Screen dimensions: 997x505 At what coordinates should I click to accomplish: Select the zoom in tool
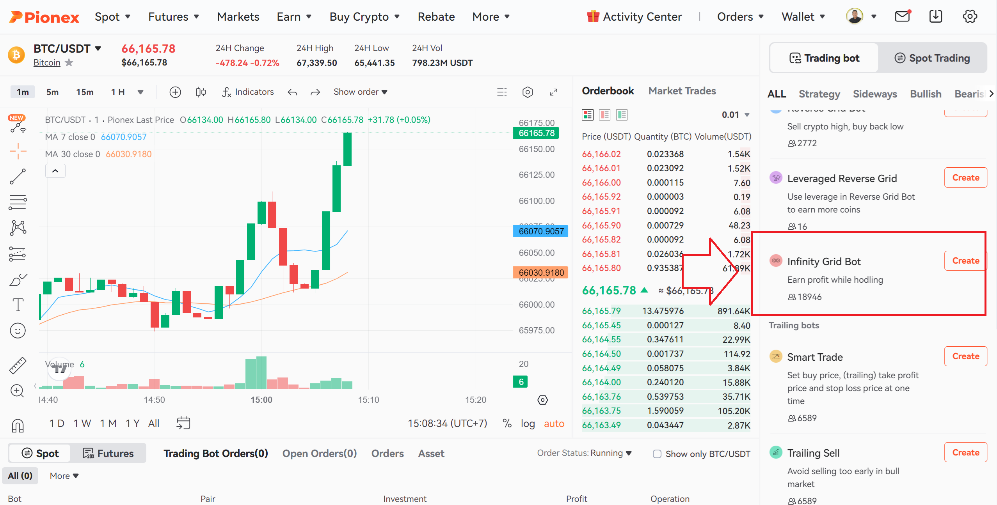pyautogui.click(x=17, y=391)
